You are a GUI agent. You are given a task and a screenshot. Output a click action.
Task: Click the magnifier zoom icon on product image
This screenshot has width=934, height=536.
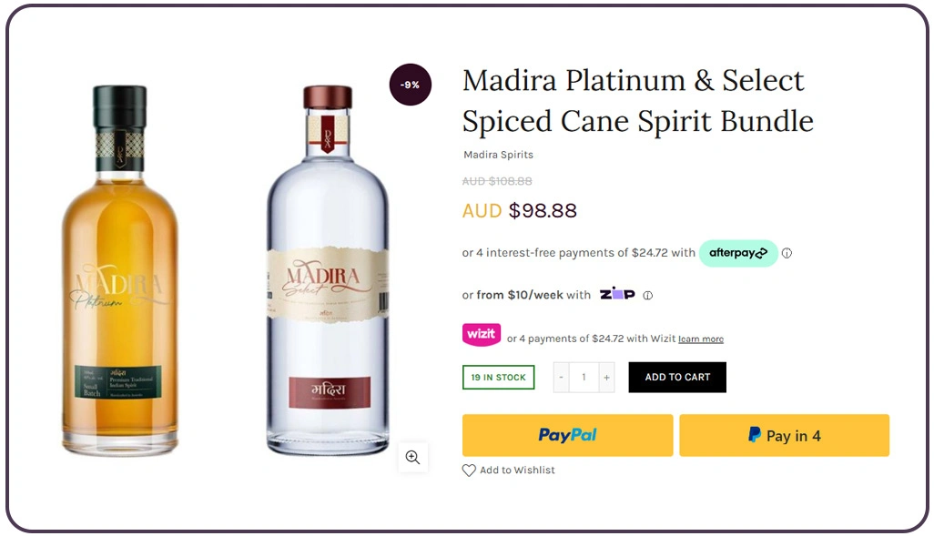pyautogui.click(x=412, y=457)
